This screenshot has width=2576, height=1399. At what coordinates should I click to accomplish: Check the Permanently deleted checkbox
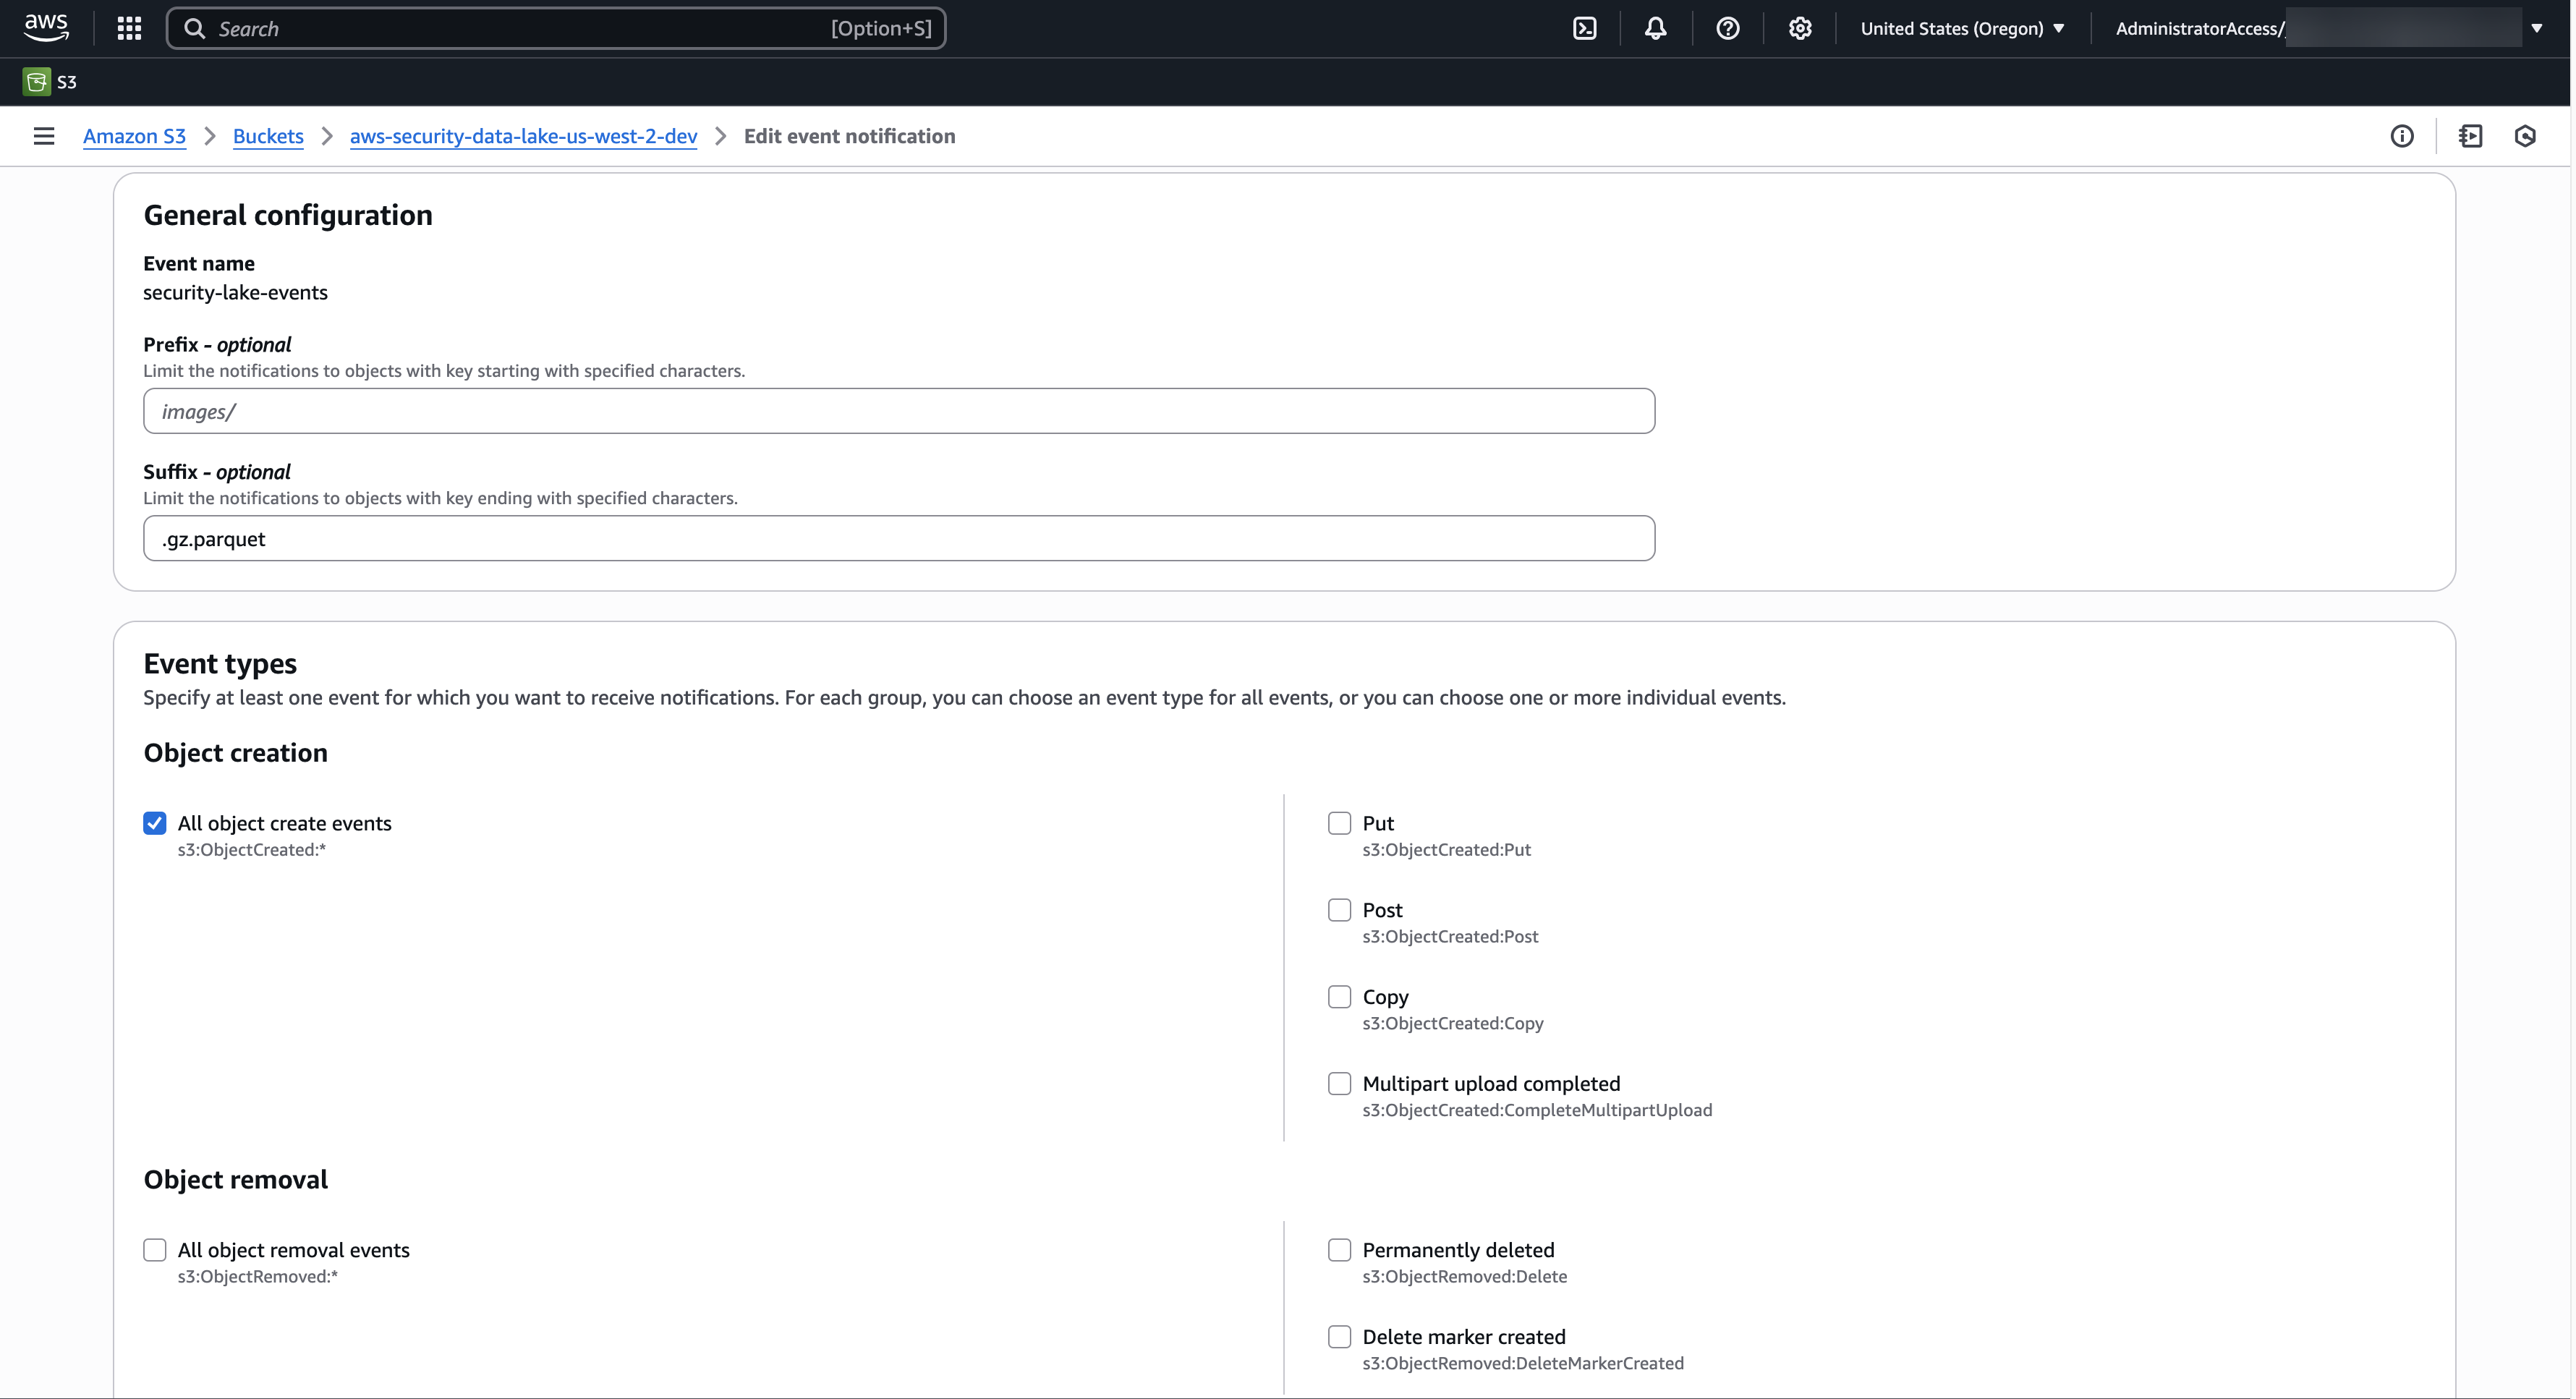click(1339, 1250)
